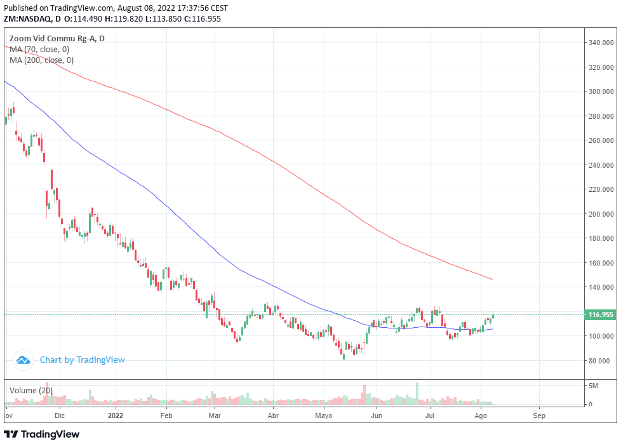Click the high value 'H:119.820' in header
Image resolution: width=621 pixels, height=446 pixels.
point(124,18)
